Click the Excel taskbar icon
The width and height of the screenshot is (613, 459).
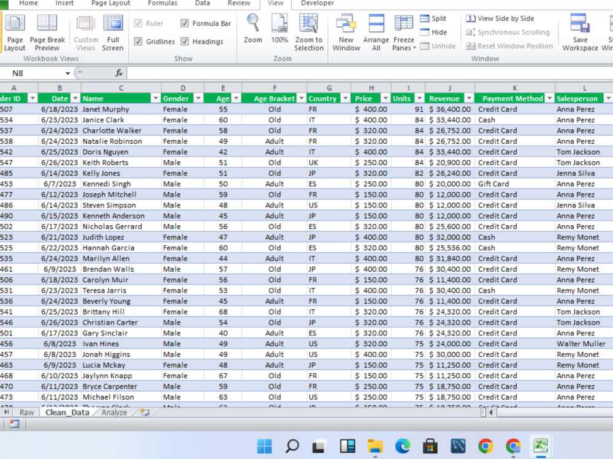541,446
